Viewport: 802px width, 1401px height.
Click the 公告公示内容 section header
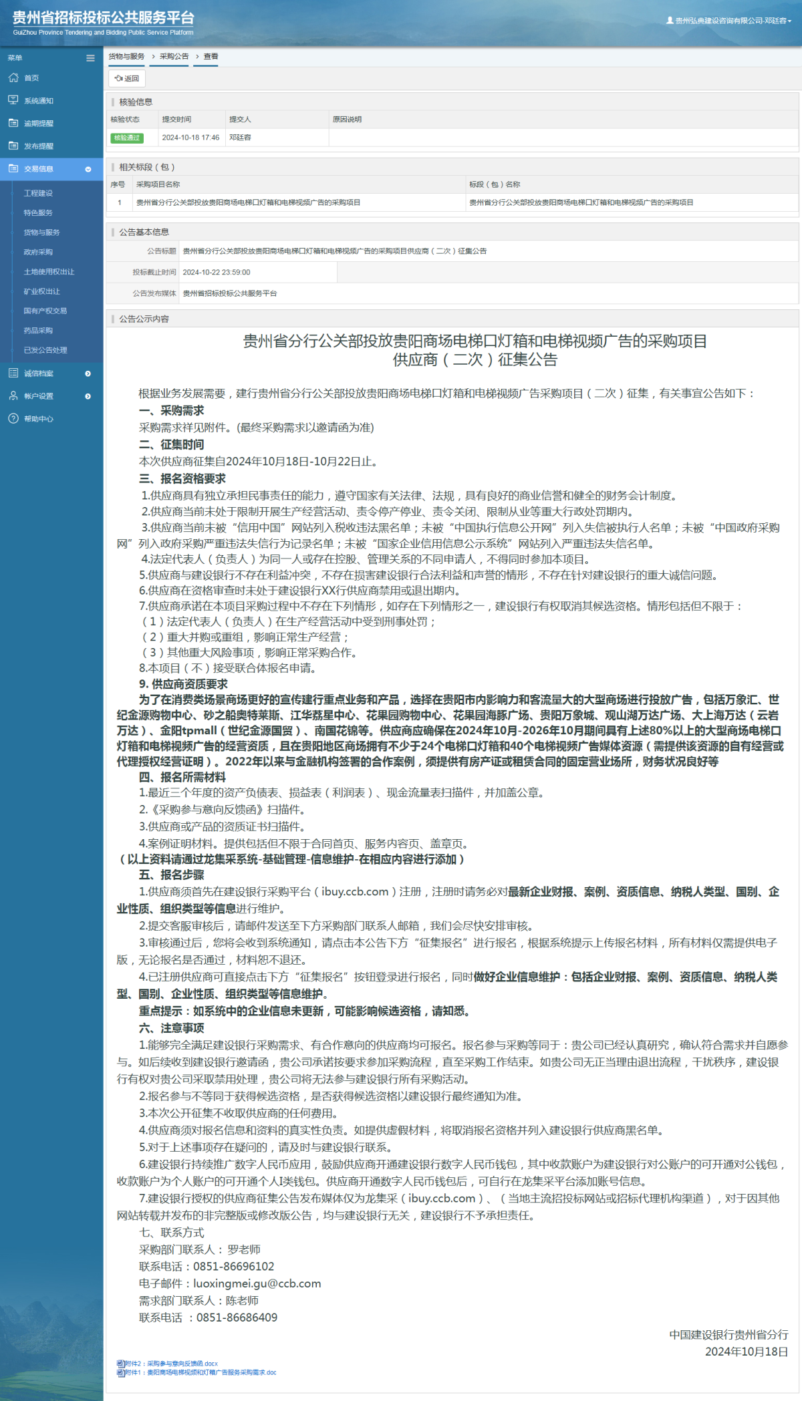click(x=144, y=319)
